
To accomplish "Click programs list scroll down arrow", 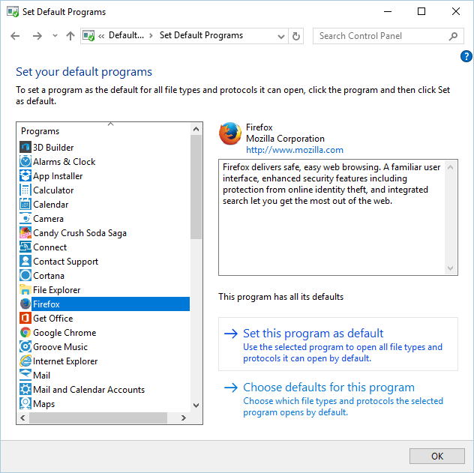I will coord(196,405).
